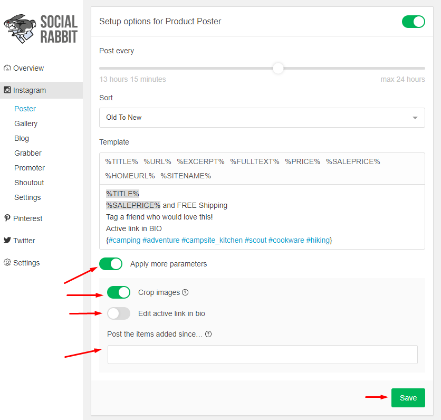
Task: Click the Pinterest logo icon
Action: pyautogui.click(x=7, y=218)
